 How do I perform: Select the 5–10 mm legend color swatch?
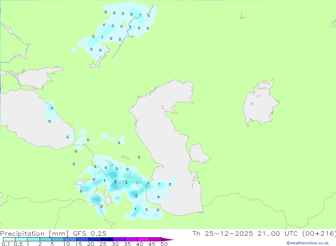(x=58, y=239)
